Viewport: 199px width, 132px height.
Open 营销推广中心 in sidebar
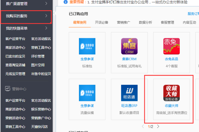click(41, 118)
